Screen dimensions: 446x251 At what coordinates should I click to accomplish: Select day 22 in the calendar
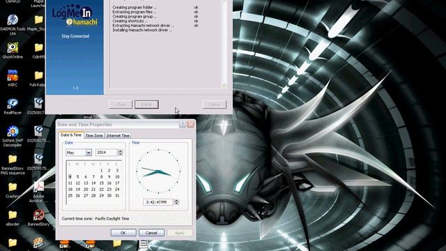click(101, 189)
